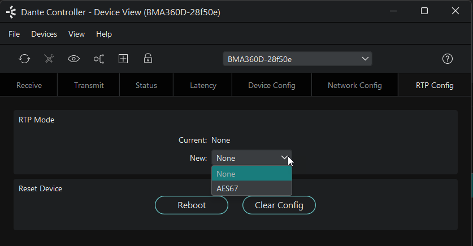Open the Device Config tab
The height and width of the screenshot is (246, 473).
(x=272, y=85)
